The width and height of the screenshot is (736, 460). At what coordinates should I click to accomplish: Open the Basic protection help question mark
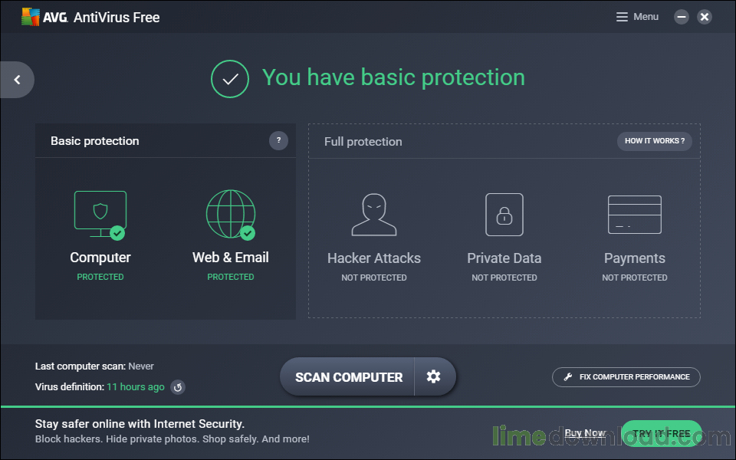(x=278, y=140)
